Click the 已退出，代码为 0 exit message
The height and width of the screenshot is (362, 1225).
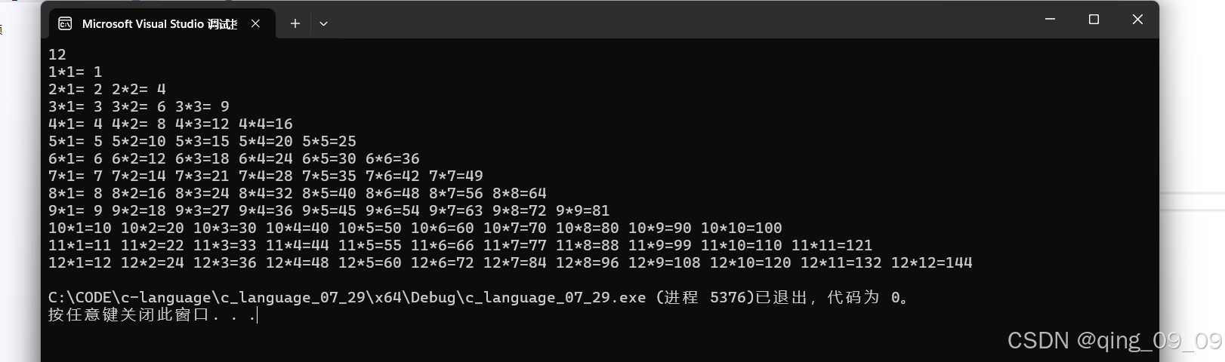click(x=831, y=297)
